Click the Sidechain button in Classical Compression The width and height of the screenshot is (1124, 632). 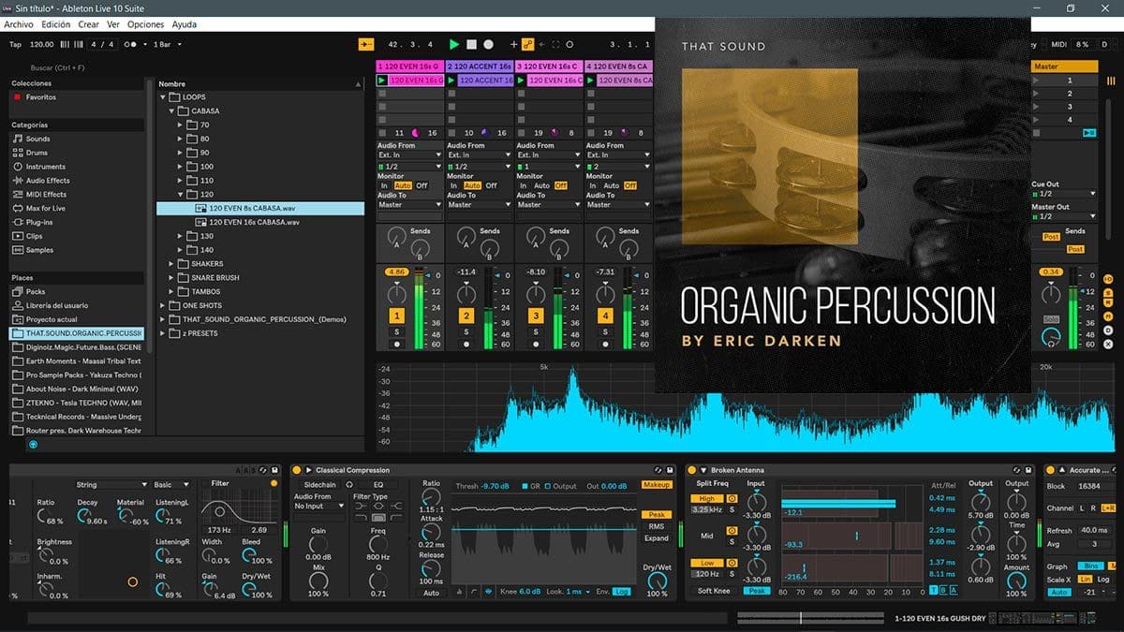(319, 484)
